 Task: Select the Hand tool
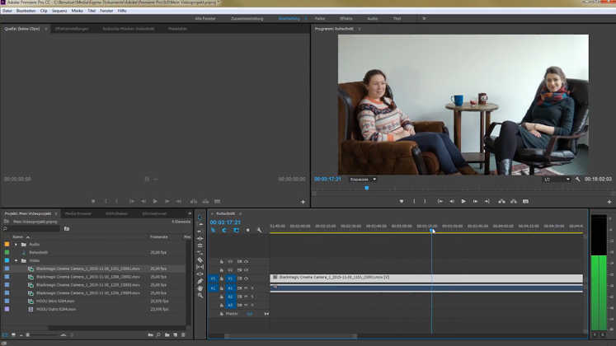click(x=200, y=288)
